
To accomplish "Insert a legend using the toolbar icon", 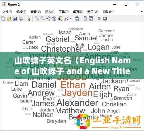I will tap(91, 18).
